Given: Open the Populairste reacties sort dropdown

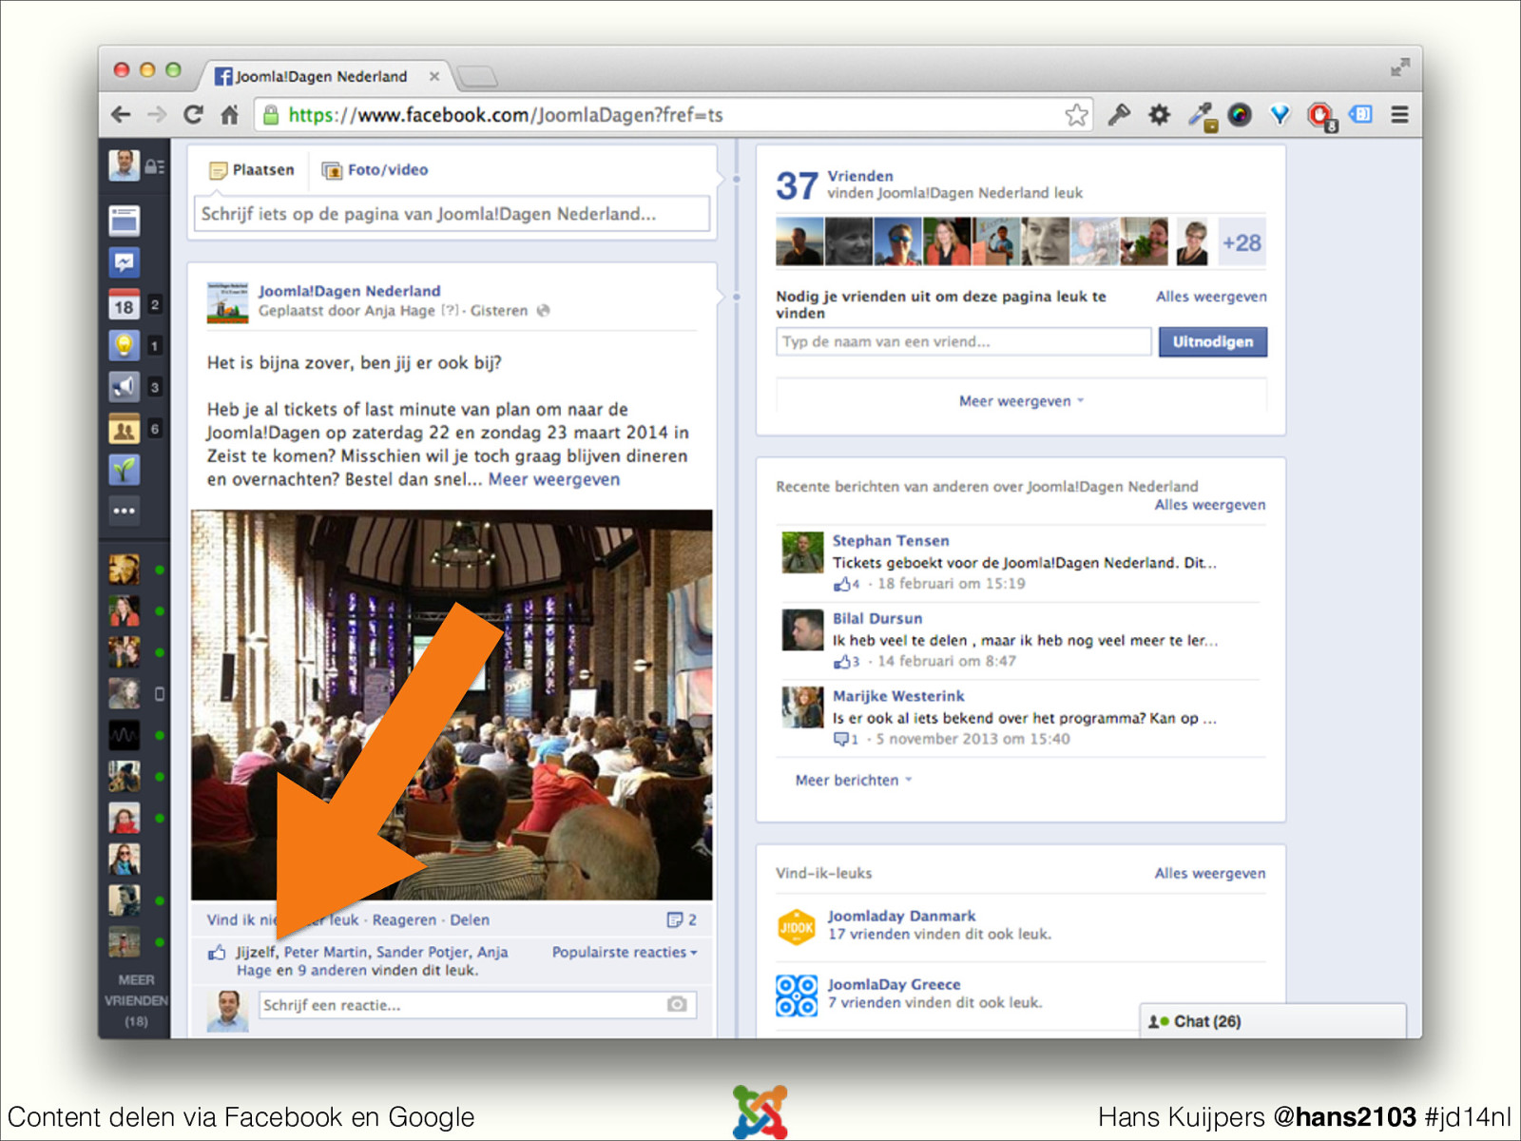Looking at the screenshot, I should pos(625,952).
